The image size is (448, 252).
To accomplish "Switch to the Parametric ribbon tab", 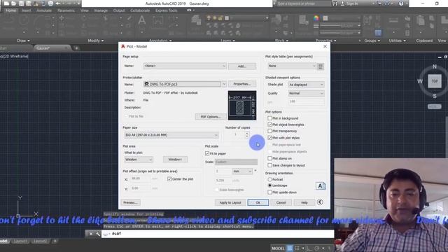I will [66, 10].
